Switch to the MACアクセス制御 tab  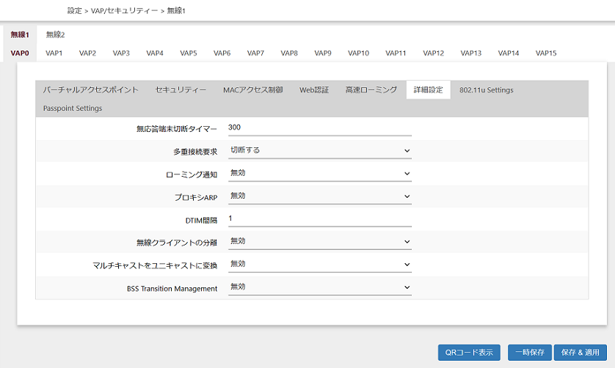(x=252, y=90)
